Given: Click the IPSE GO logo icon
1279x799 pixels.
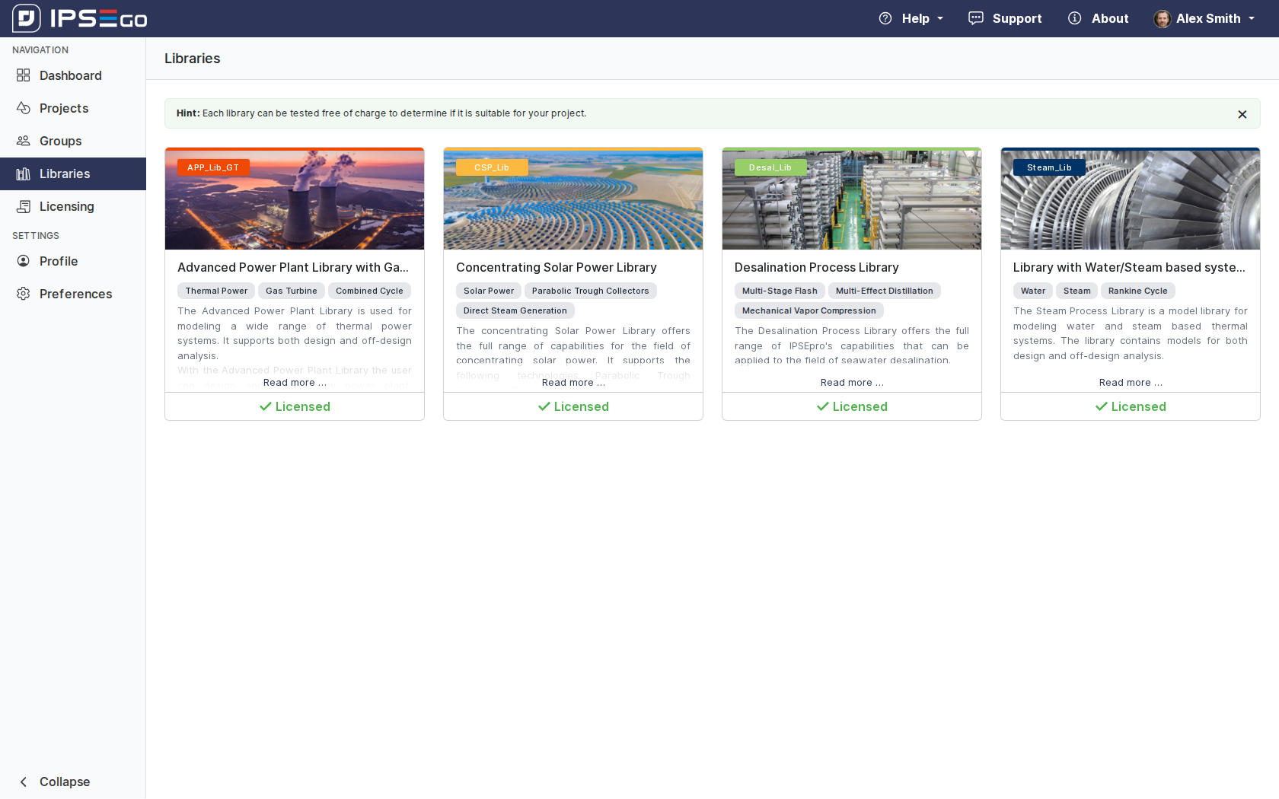Looking at the screenshot, I should [x=27, y=18].
